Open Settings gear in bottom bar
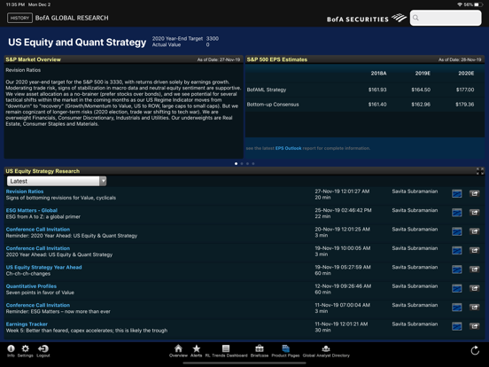489x367 pixels. tap(26, 349)
